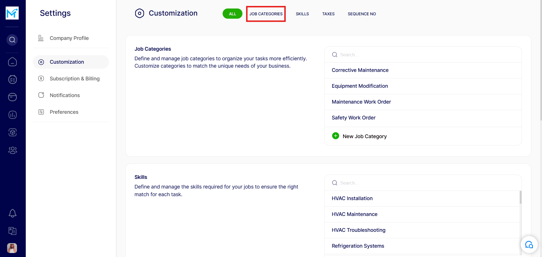This screenshot has width=542, height=257.
Task: Open the inventory cube icon
Action: pos(12,132)
